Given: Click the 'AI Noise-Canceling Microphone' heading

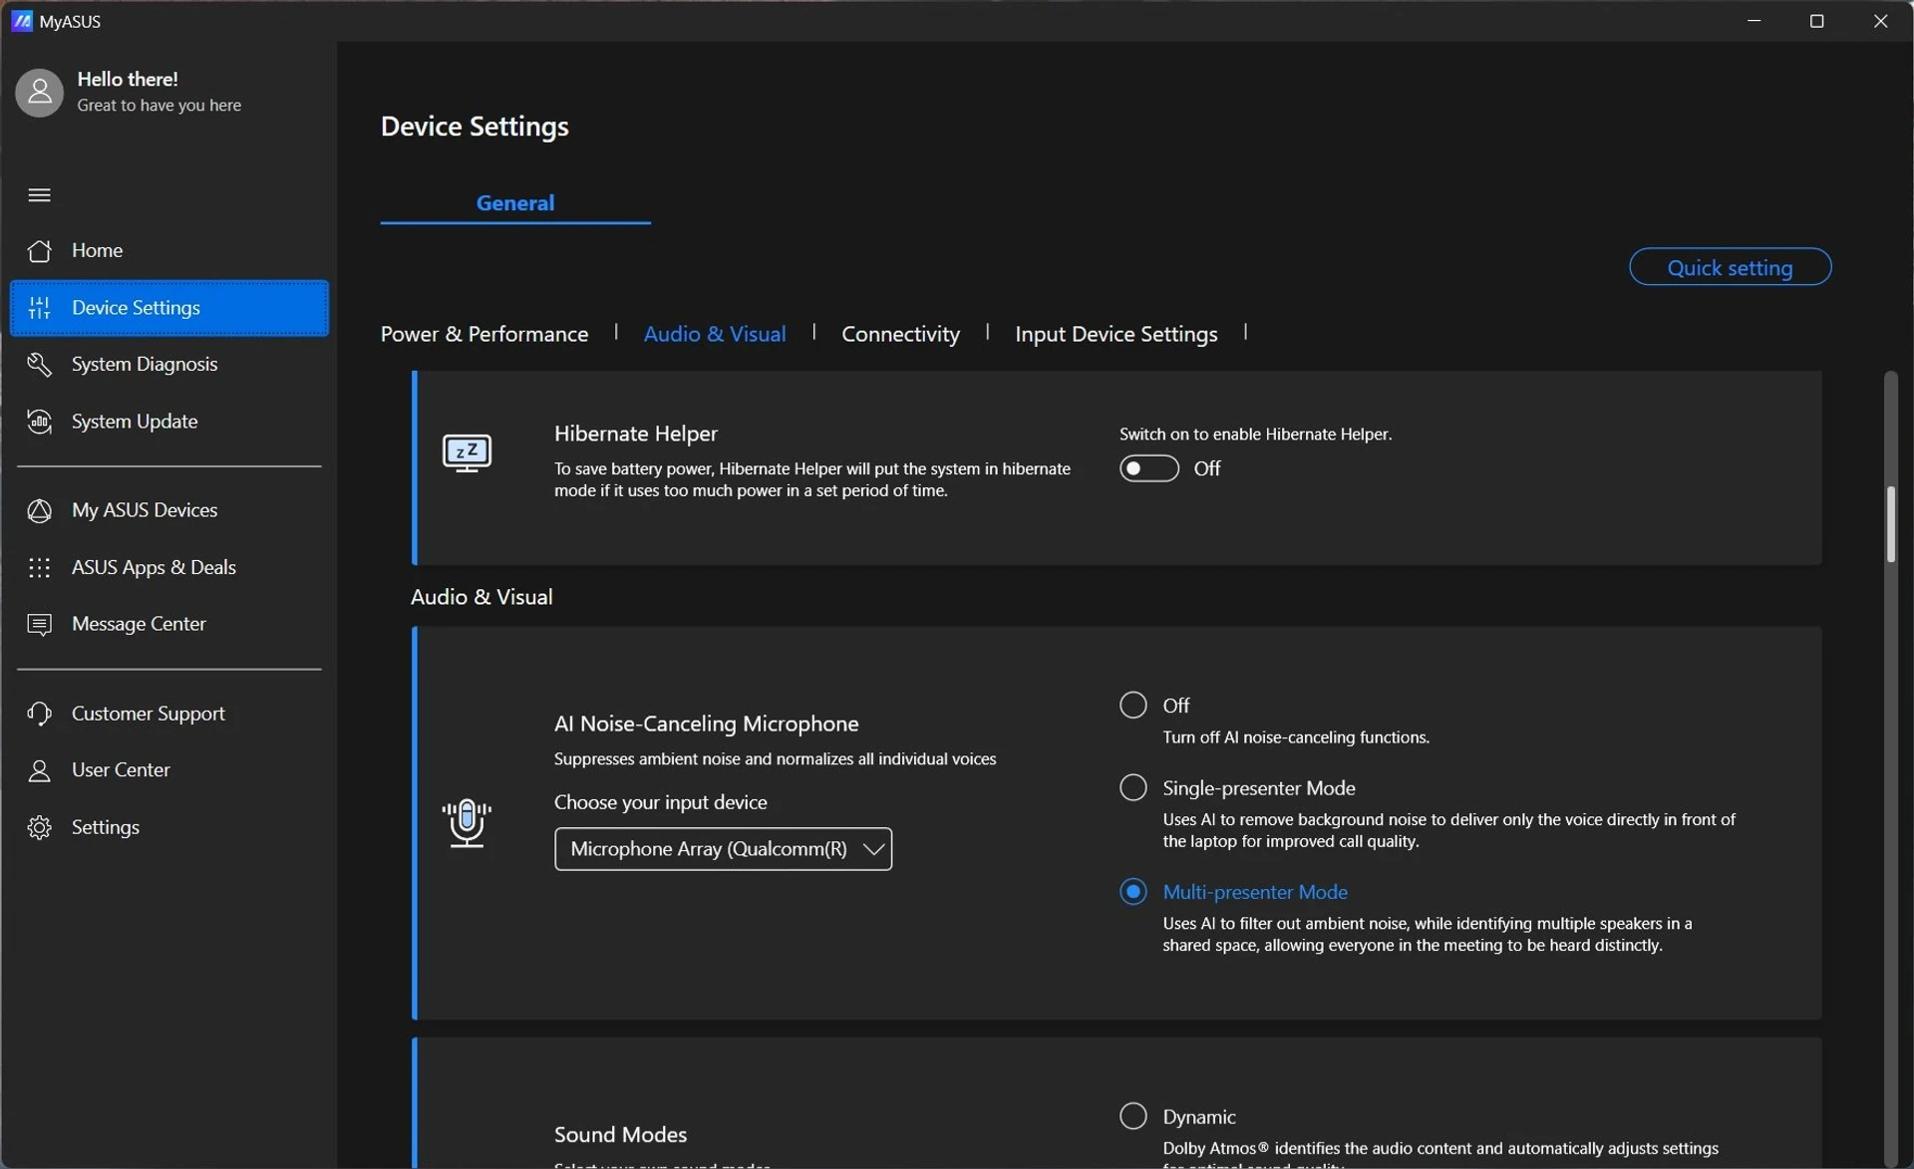Looking at the screenshot, I should coord(706,724).
